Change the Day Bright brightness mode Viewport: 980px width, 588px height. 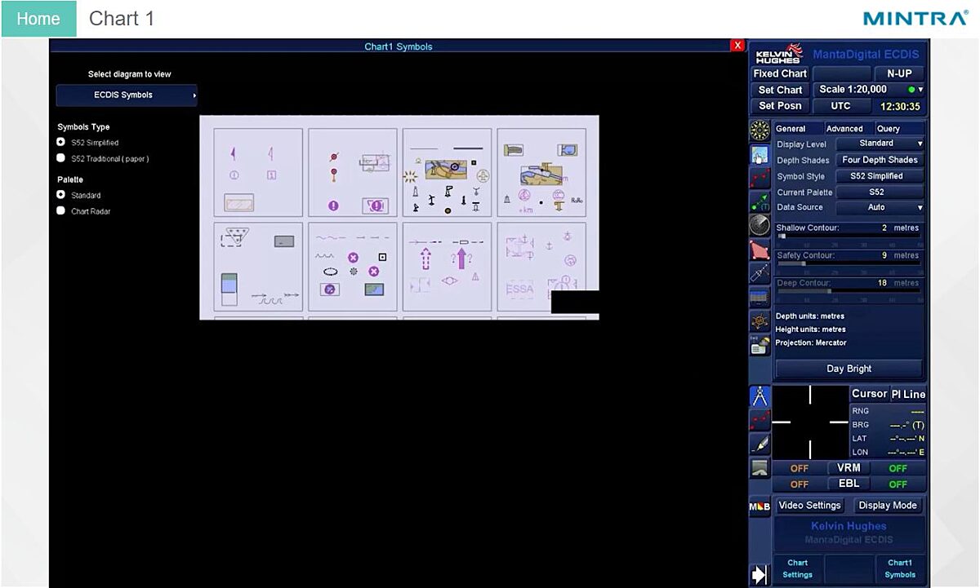pyautogui.click(x=849, y=369)
